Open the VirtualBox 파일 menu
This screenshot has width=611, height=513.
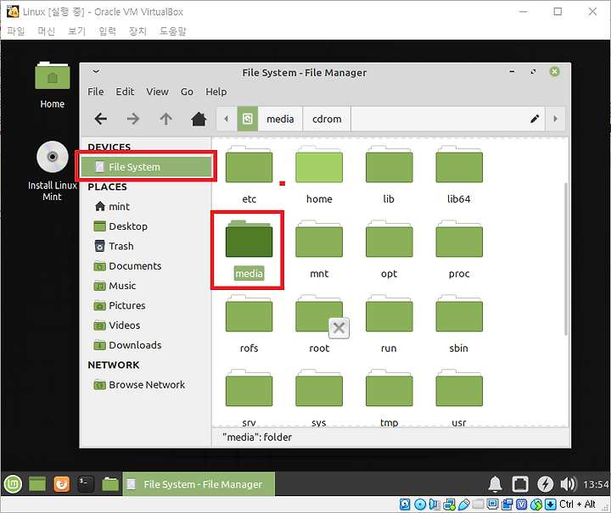click(16, 31)
